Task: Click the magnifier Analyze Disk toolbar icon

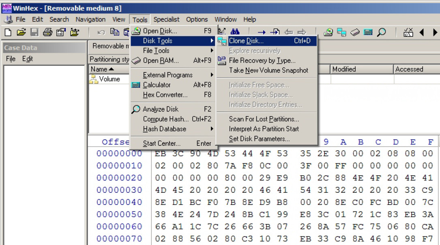Action: click(381, 32)
